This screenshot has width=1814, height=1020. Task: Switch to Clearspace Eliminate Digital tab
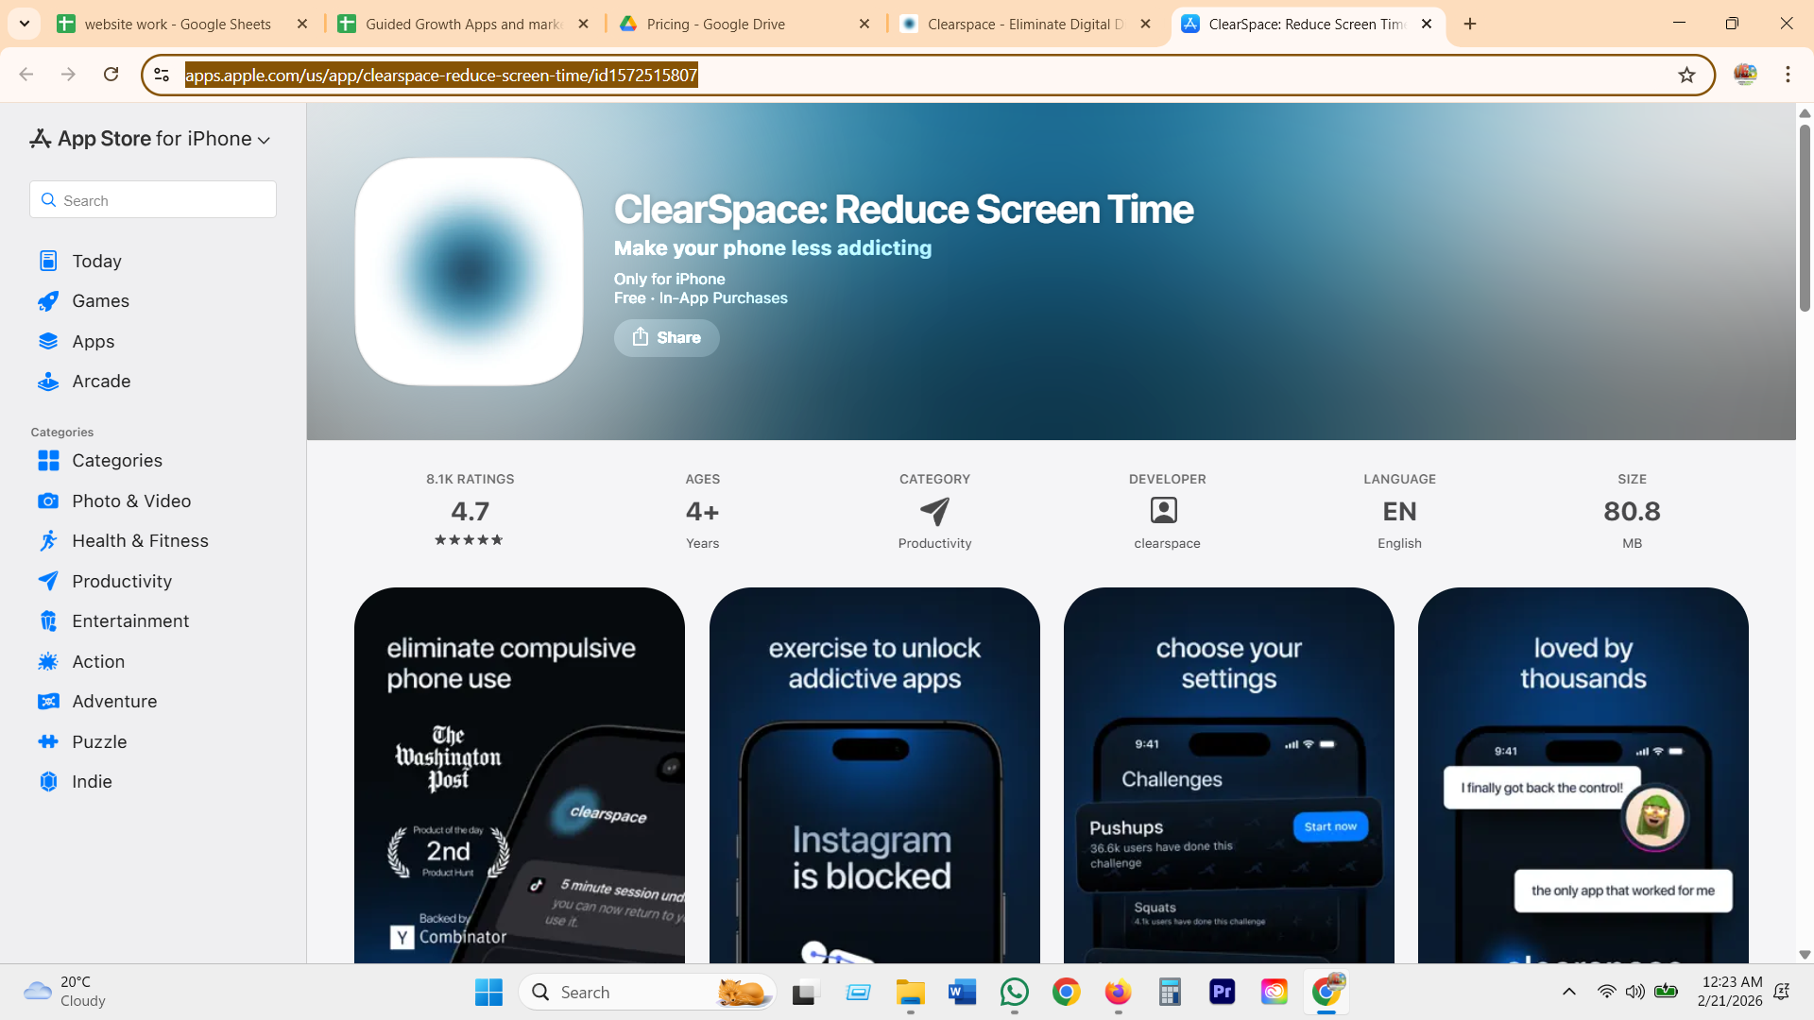coord(1026,25)
